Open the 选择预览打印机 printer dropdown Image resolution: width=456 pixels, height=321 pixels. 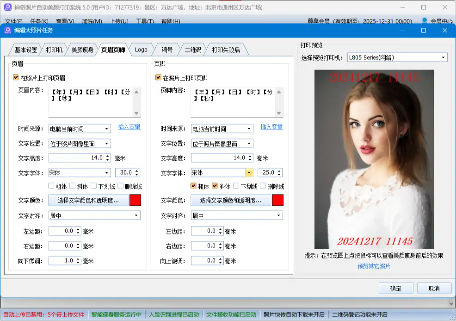point(444,57)
